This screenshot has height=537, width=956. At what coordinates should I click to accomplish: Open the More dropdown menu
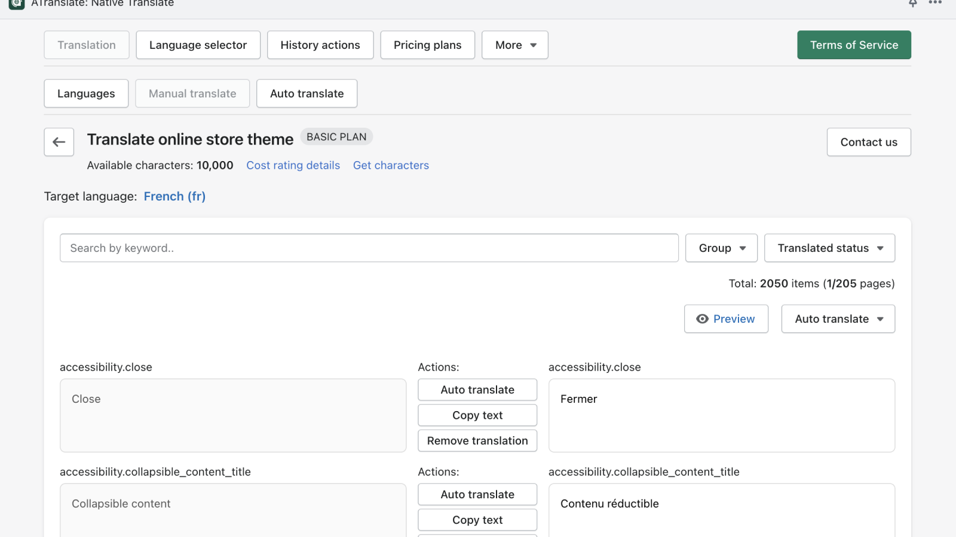pos(515,45)
